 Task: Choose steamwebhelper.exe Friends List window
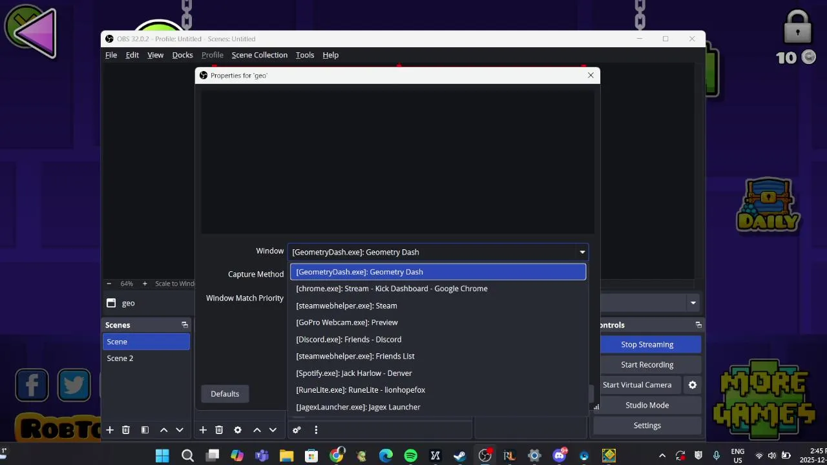pos(438,356)
